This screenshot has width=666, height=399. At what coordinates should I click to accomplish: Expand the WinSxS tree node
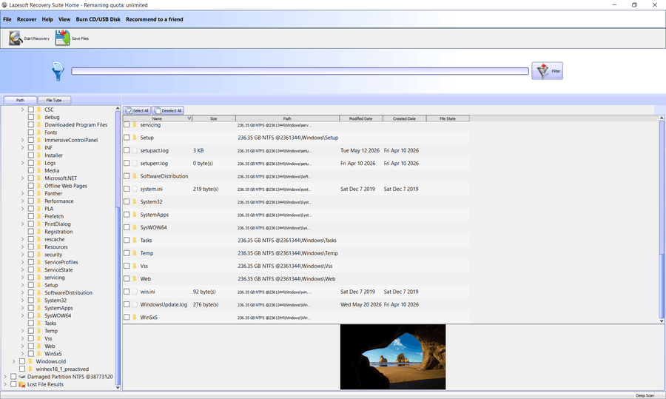coord(22,354)
